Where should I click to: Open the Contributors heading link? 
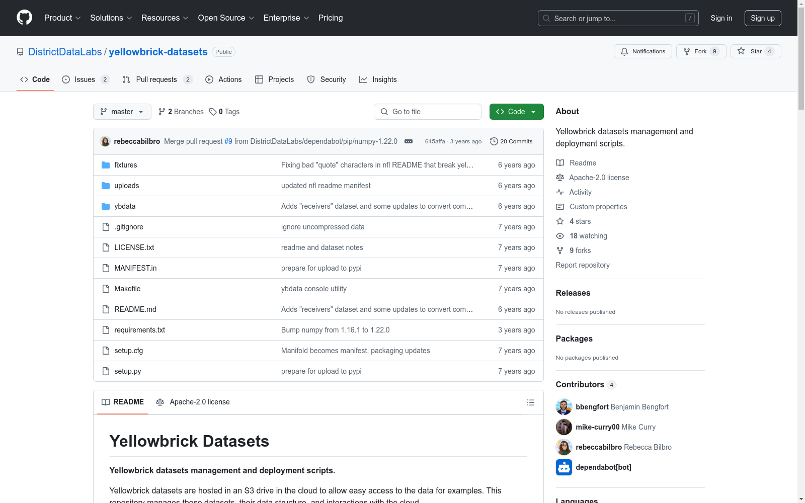point(586,385)
